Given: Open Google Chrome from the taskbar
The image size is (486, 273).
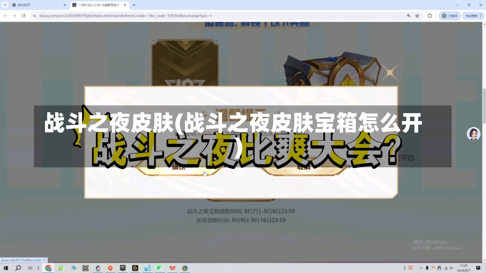Looking at the screenshot, I should [x=48, y=268].
